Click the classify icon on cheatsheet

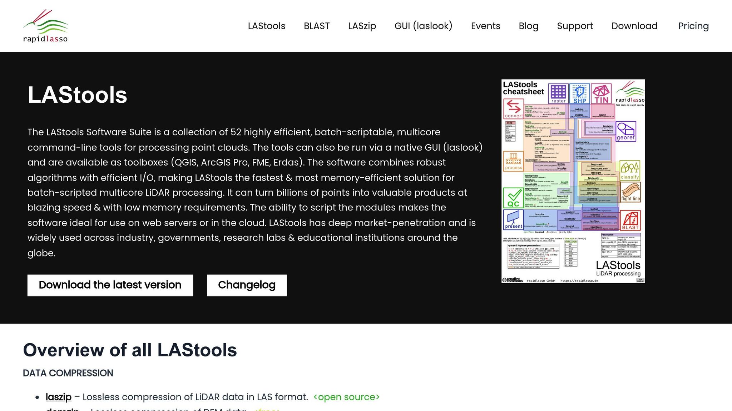[630, 171]
